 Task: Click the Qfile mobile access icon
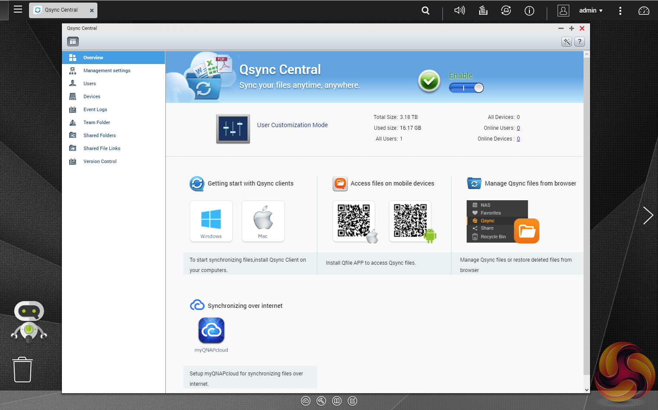tap(340, 184)
